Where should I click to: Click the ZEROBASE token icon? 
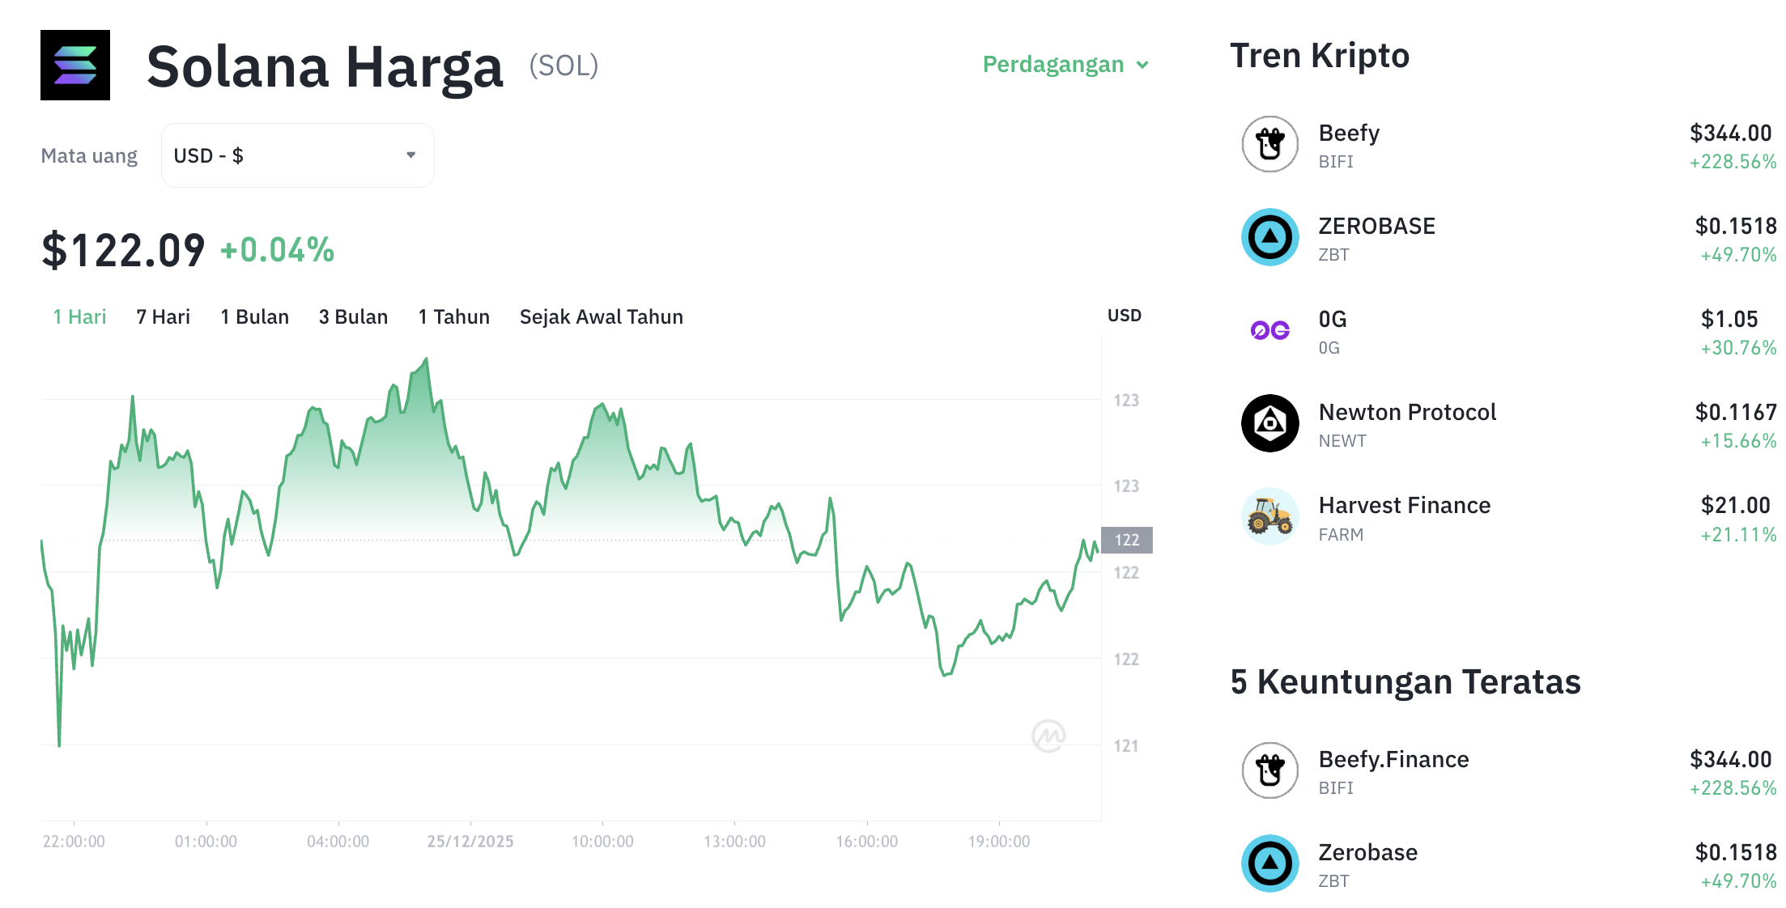click(x=1269, y=238)
